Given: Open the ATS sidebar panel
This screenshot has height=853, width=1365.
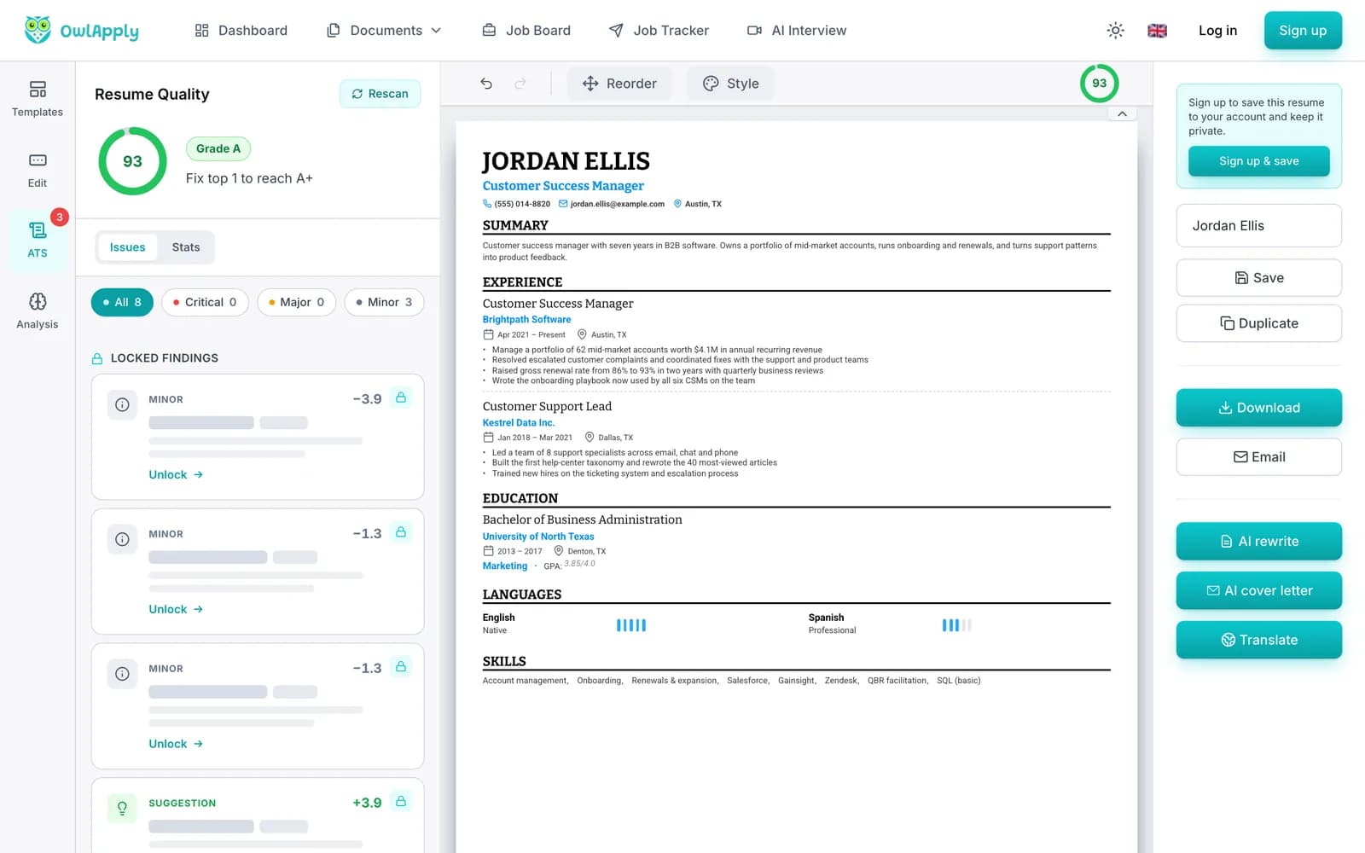Looking at the screenshot, I should pyautogui.click(x=38, y=241).
